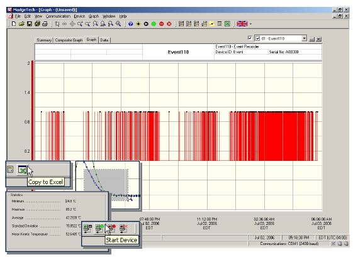358x257 pixels.
Task: Expand the 01 - Event110 channel dropdown
Action: 304,38
